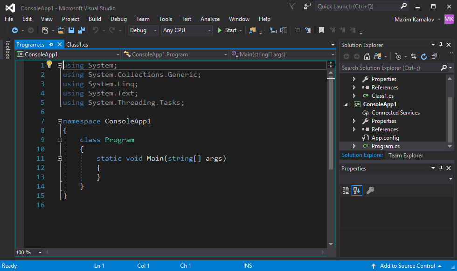This screenshot has width=457, height=271.
Task: Open the Toolbox side tab
Action: [7, 49]
